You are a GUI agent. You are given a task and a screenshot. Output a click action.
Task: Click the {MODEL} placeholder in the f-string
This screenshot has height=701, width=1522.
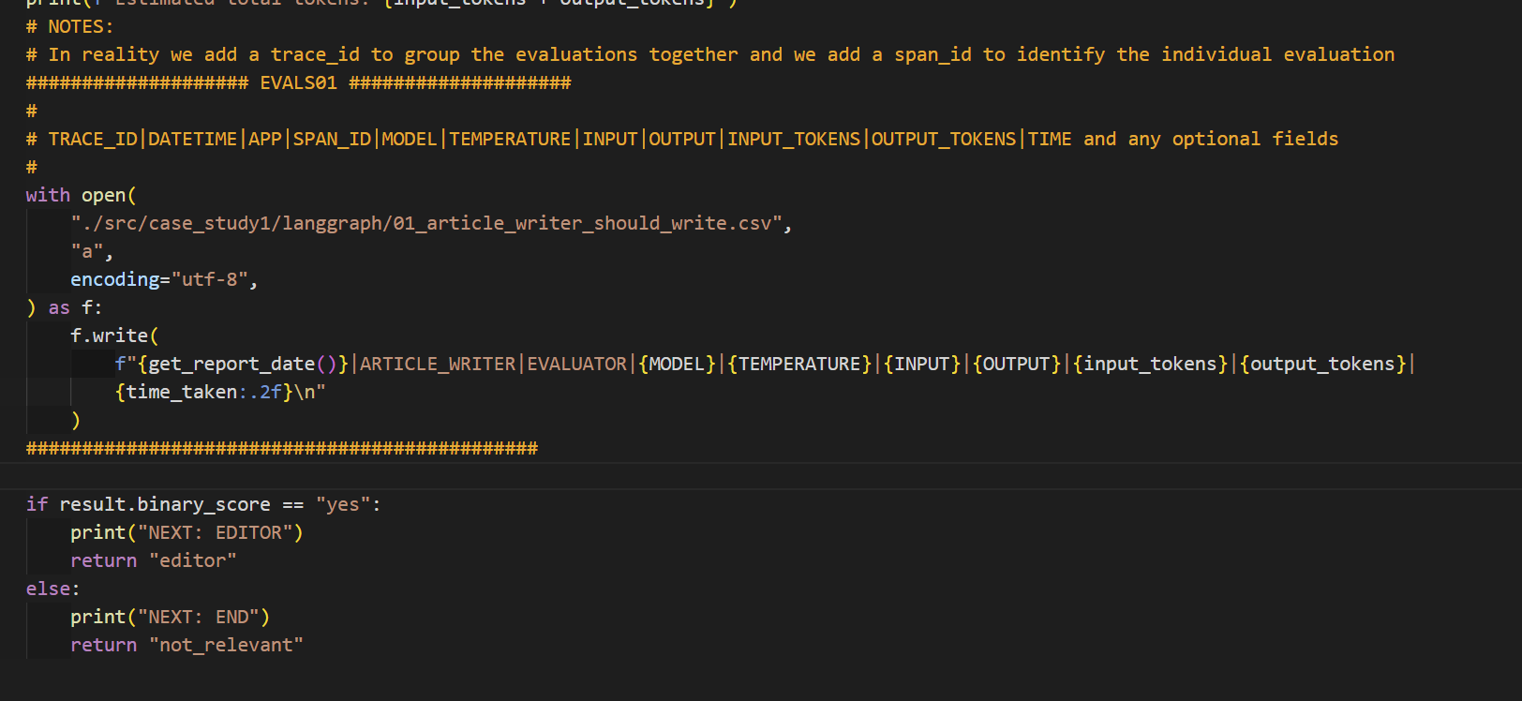tap(678, 365)
